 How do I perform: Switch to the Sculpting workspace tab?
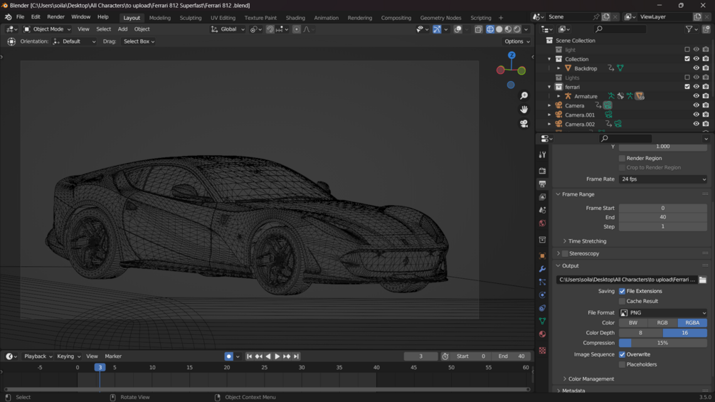190,18
